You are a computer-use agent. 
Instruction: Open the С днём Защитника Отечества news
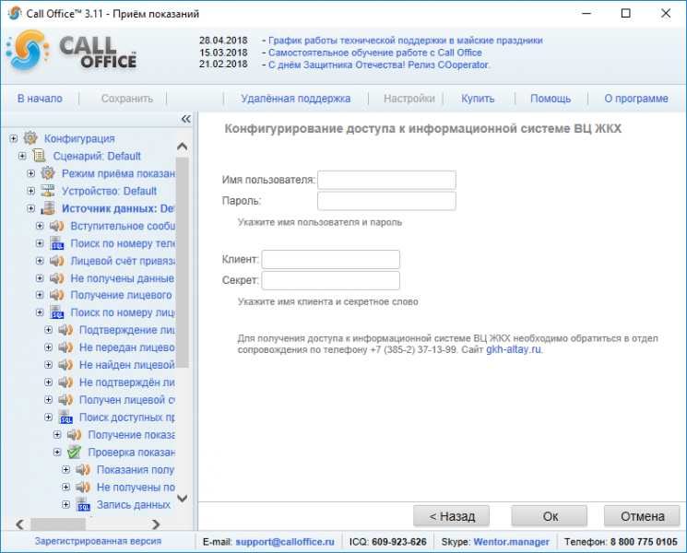coord(379,65)
